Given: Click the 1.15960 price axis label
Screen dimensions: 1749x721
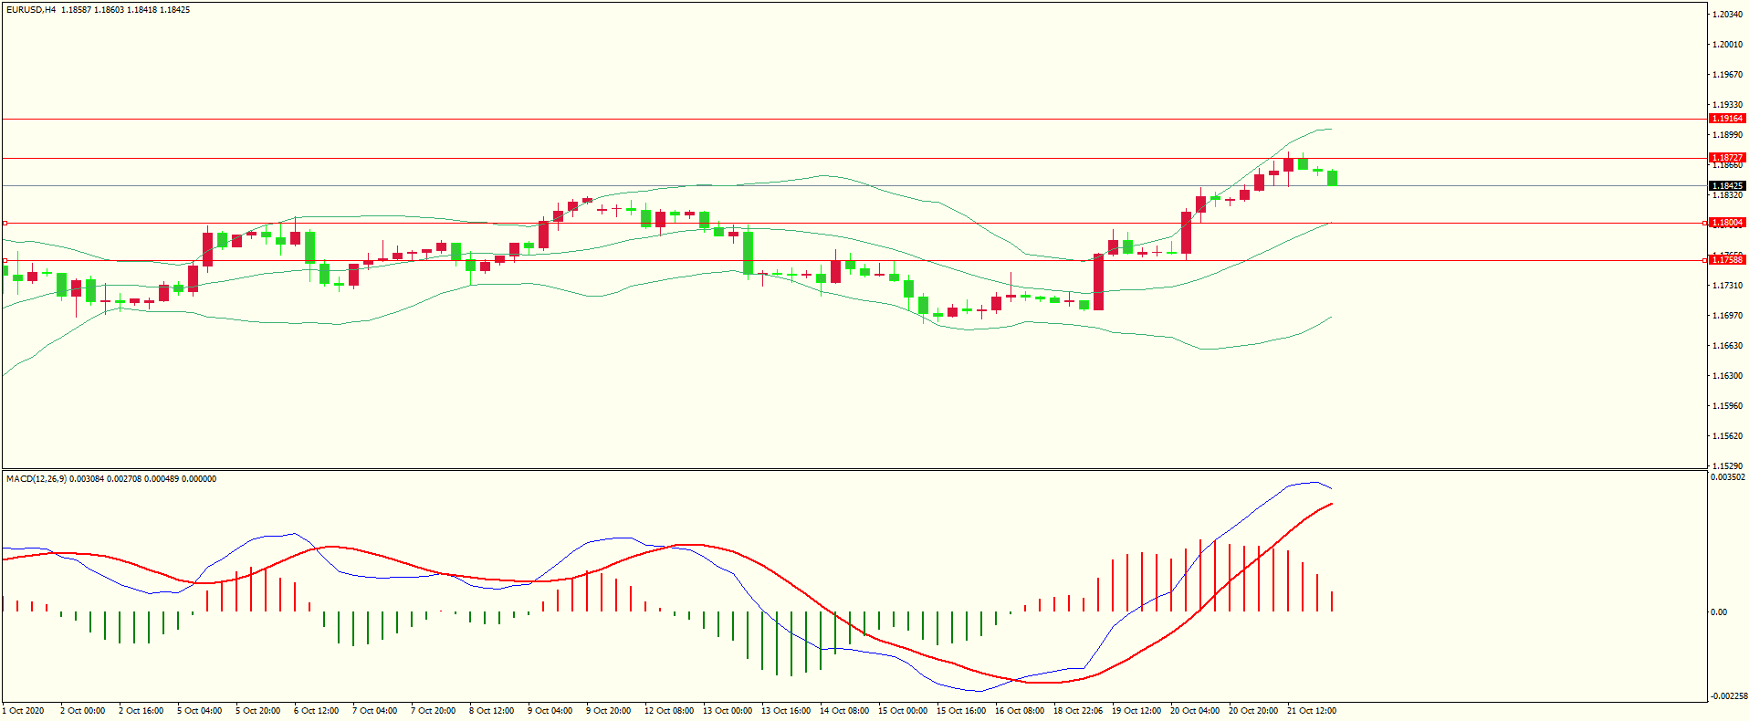Looking at the screenshot, I should pos(1728,406).
